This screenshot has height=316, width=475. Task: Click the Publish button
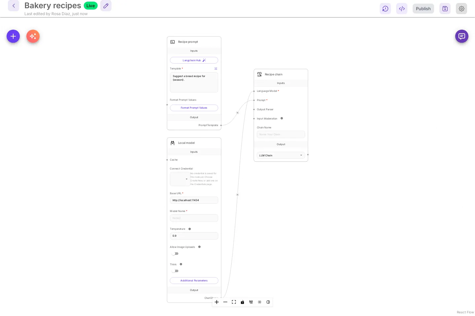423,9
